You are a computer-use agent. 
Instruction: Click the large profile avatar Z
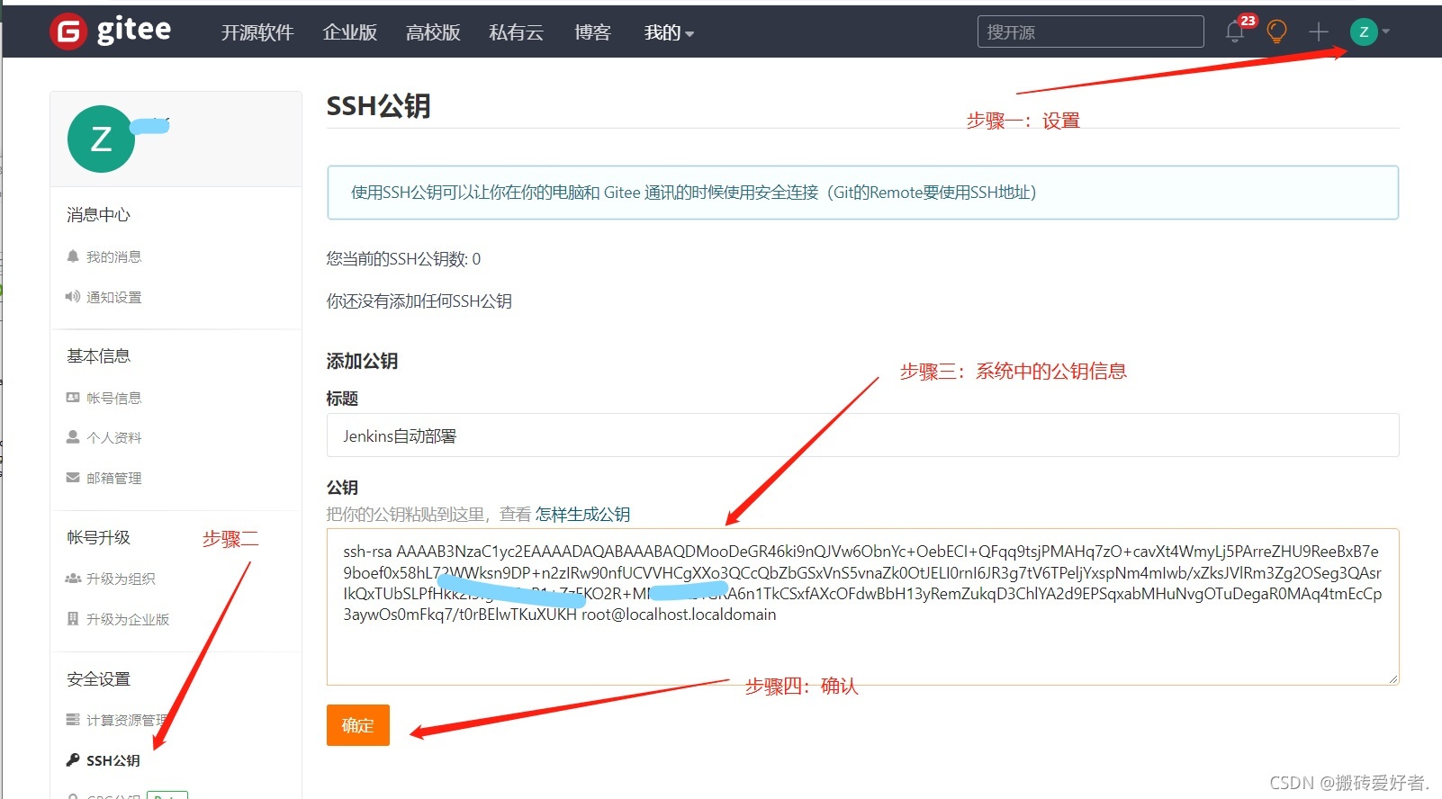(x=101, y=139)
